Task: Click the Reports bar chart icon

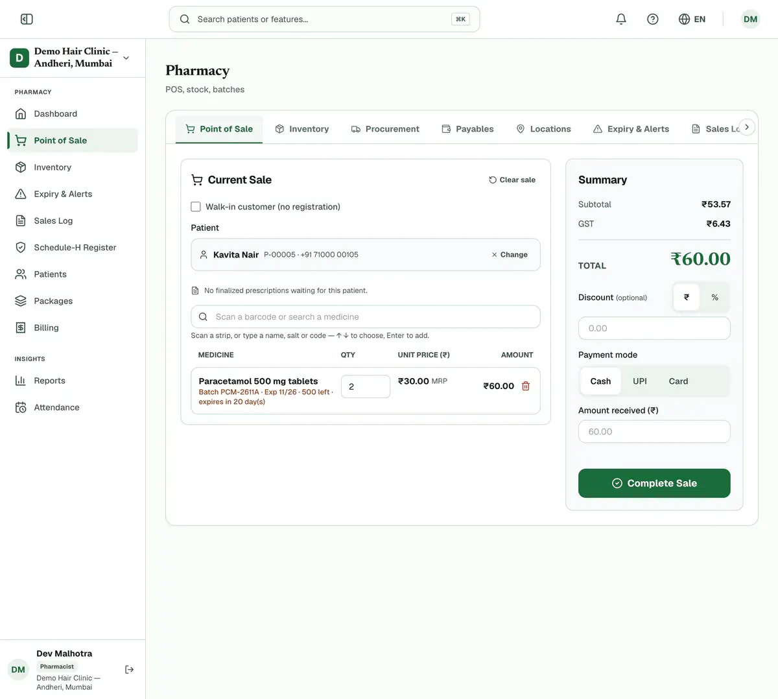Action: coord(21,381)
